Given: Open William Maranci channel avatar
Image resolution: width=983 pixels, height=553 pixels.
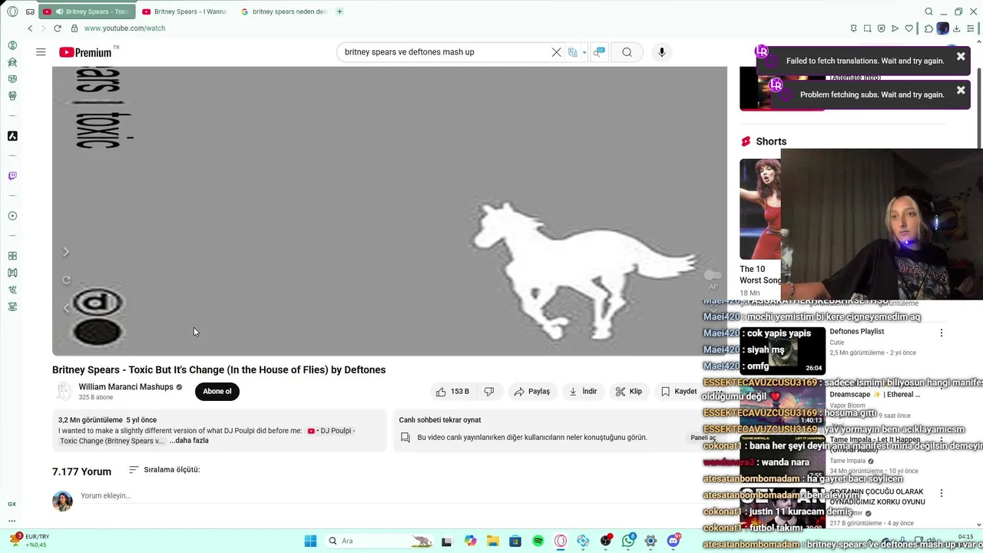Looking at the screenshot, I should click(x=64, y=392).
